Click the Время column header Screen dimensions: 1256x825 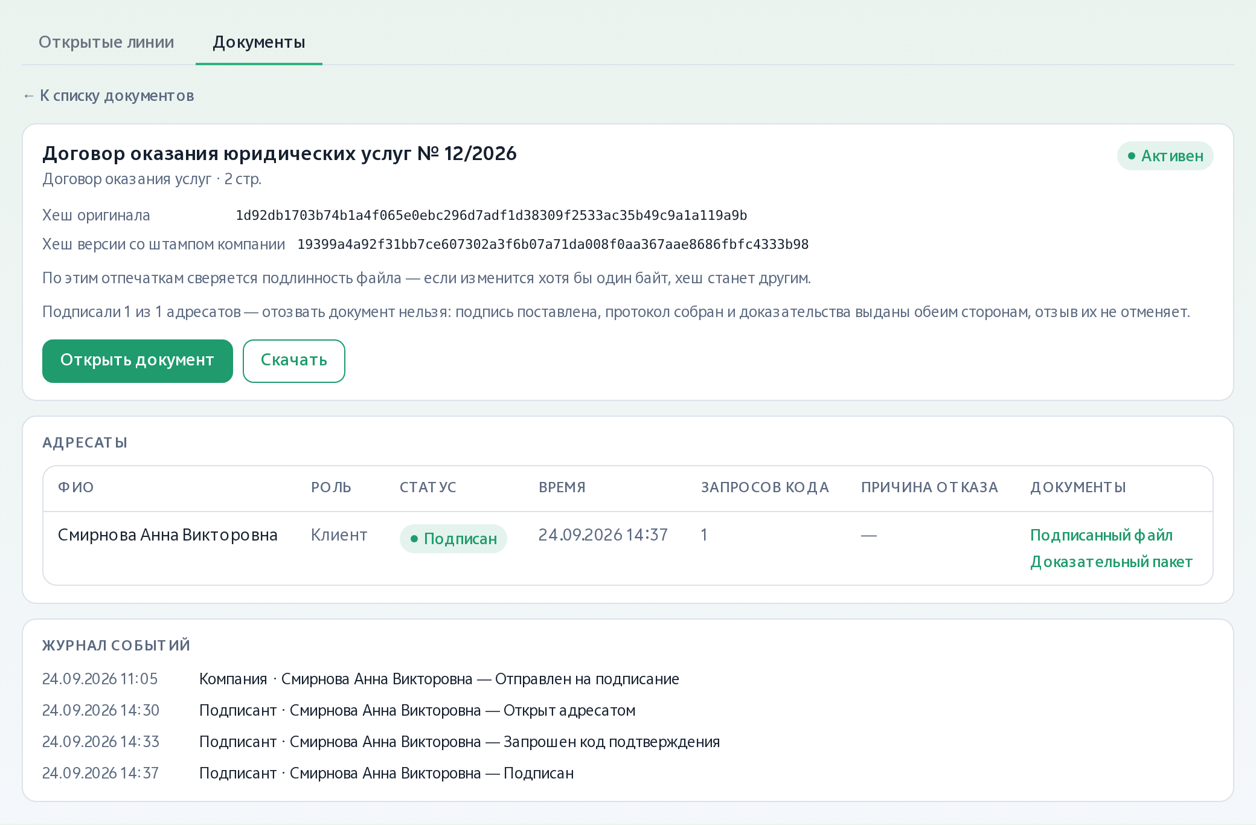pos(562,487)
